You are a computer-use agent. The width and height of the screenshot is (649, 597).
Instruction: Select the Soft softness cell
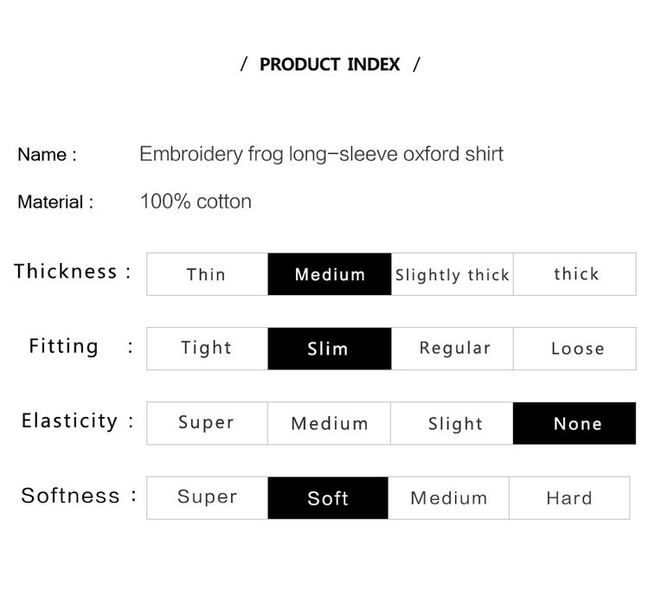[328, 497]
